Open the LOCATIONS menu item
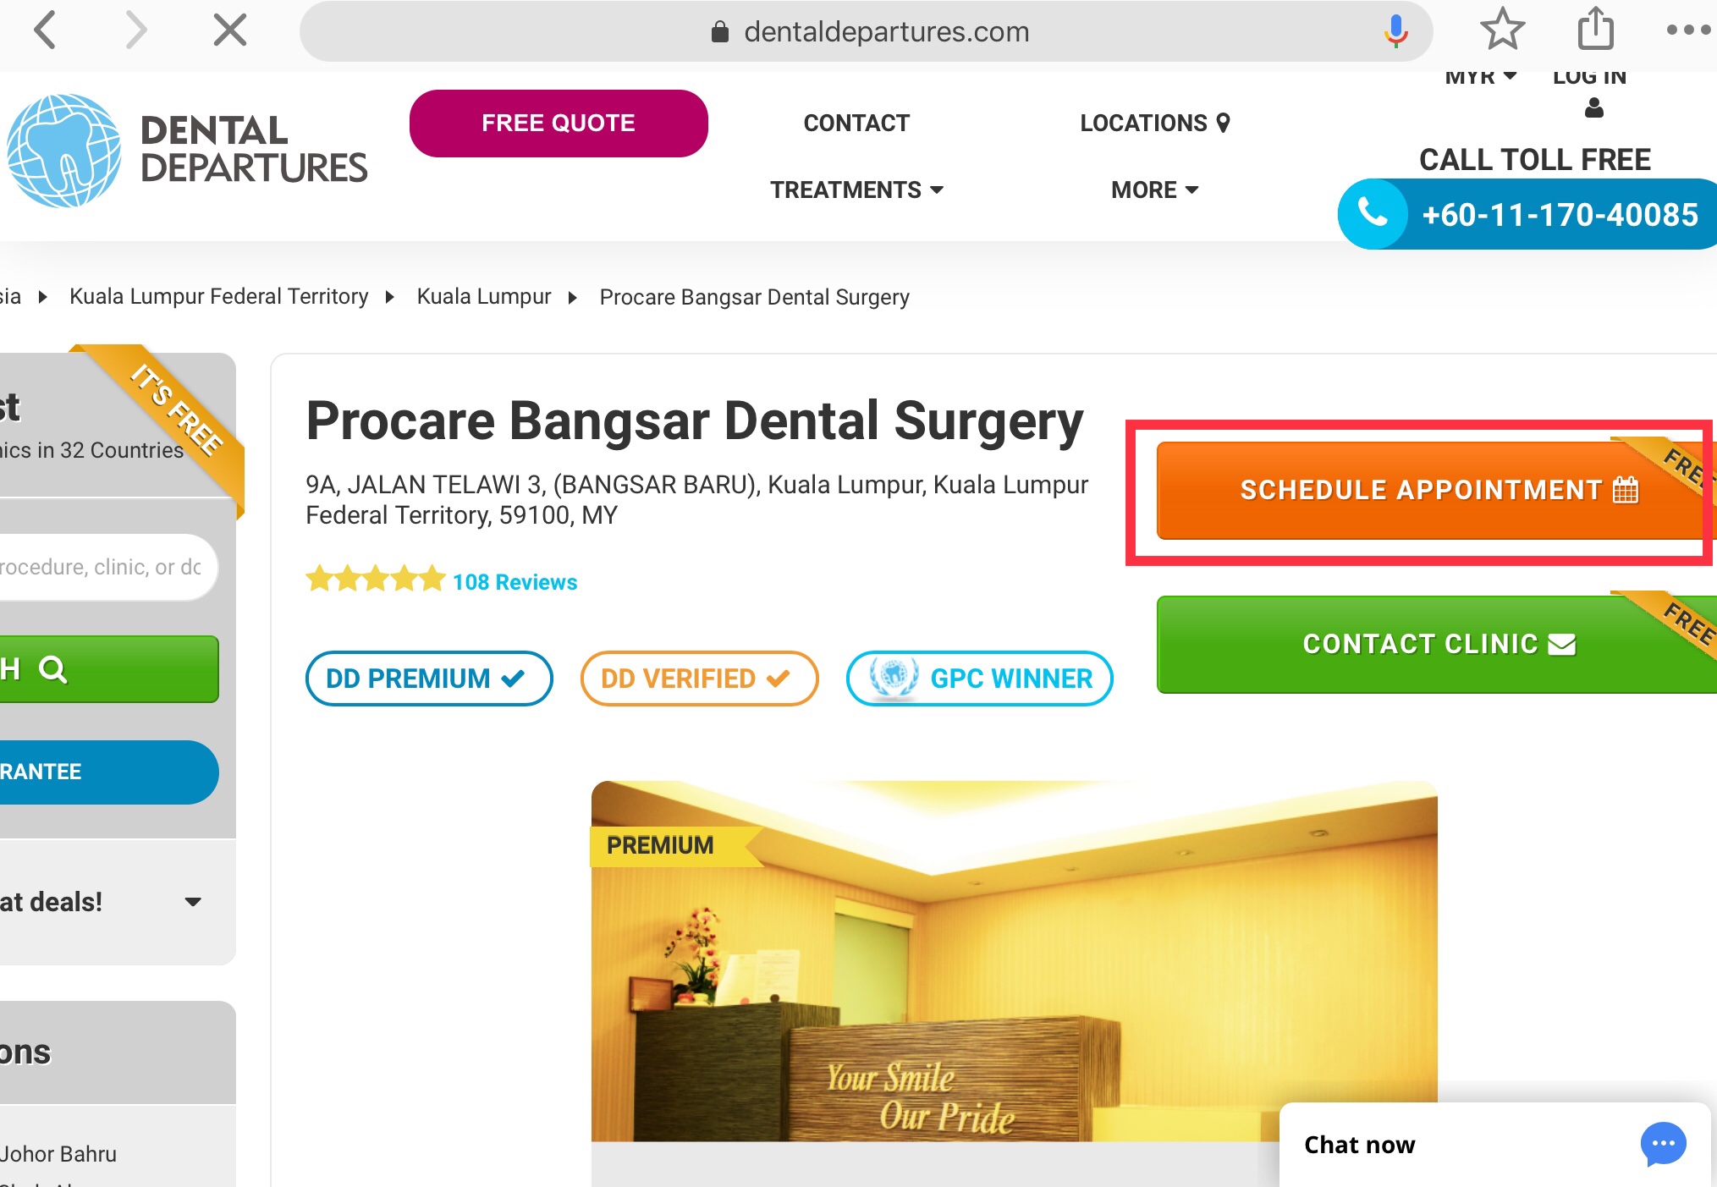Screen dimensions: 1717x1187 (1154, 123)
